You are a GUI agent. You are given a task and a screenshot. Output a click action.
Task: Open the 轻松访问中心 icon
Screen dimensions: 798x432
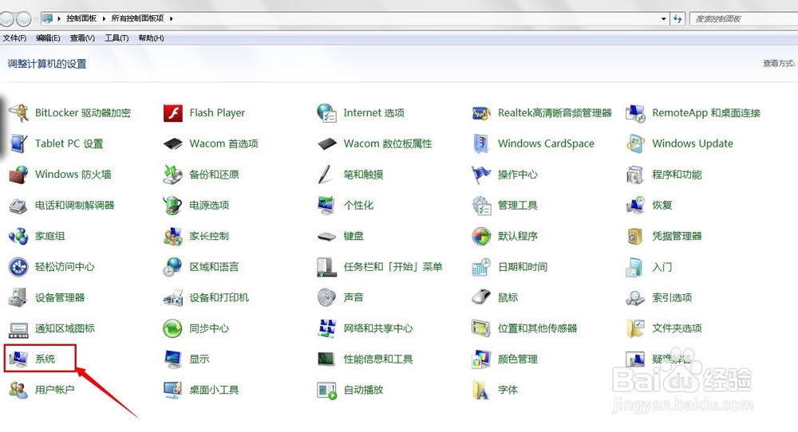19,267
